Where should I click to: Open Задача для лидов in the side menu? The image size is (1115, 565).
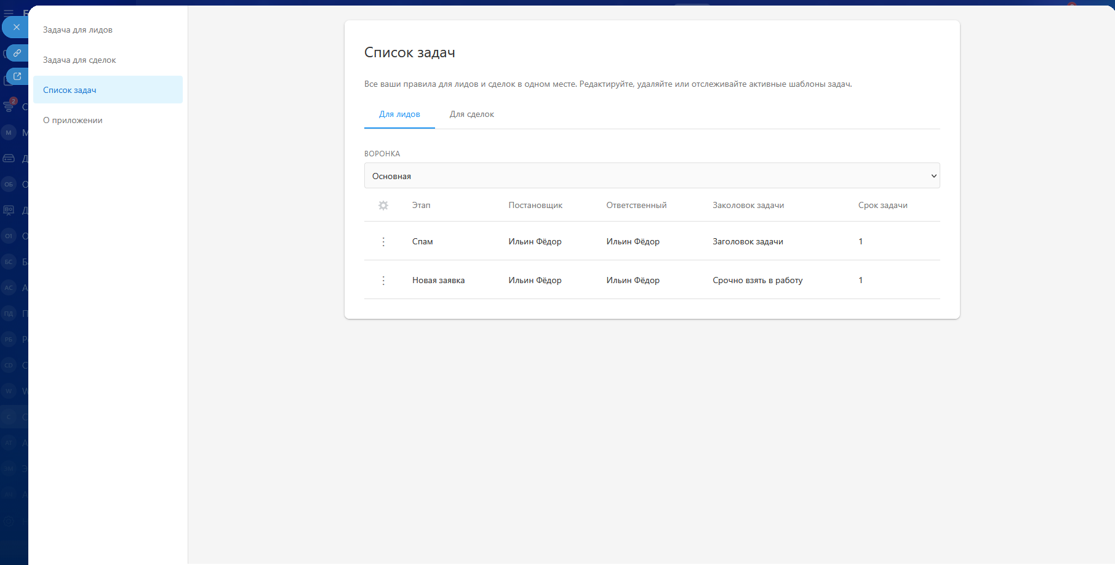click(78, 30)
